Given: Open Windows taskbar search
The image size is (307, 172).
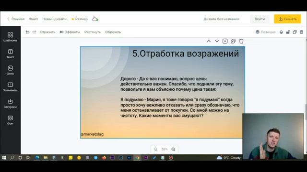Looking at the screenshot, I should pyautogui.click(x=12, y=158).
